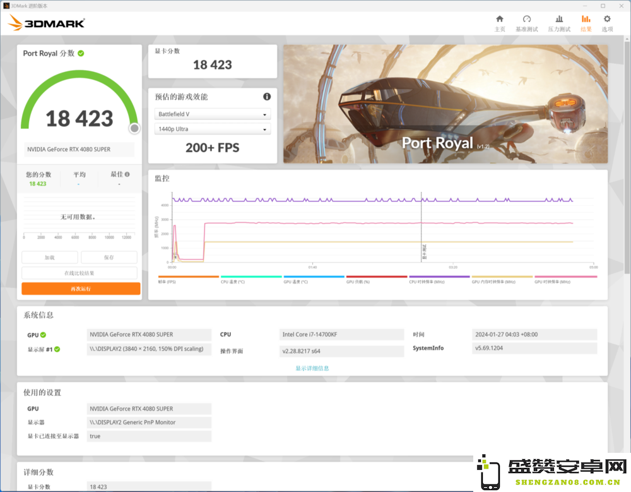The width and height of the screenshot is (631, 492).
Task: Click the 监控 heading
Action: coord(162,178)
